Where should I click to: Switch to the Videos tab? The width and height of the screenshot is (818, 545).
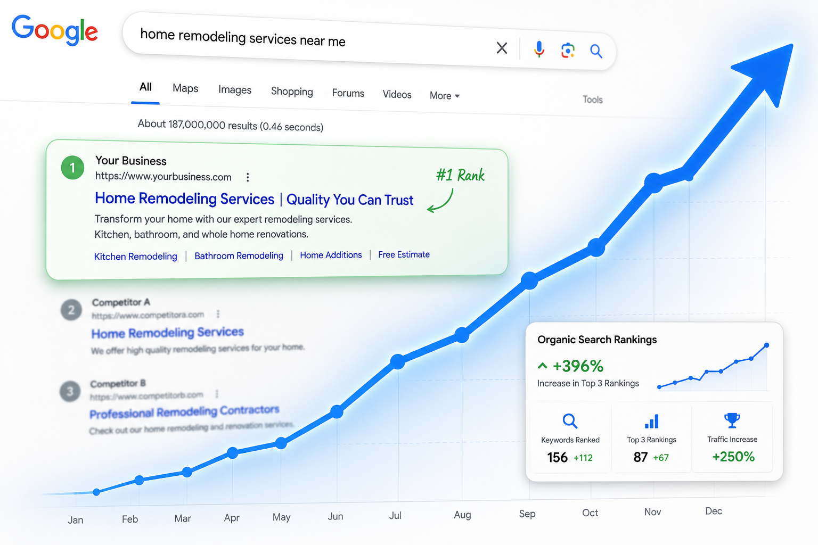tap(397, 94)
